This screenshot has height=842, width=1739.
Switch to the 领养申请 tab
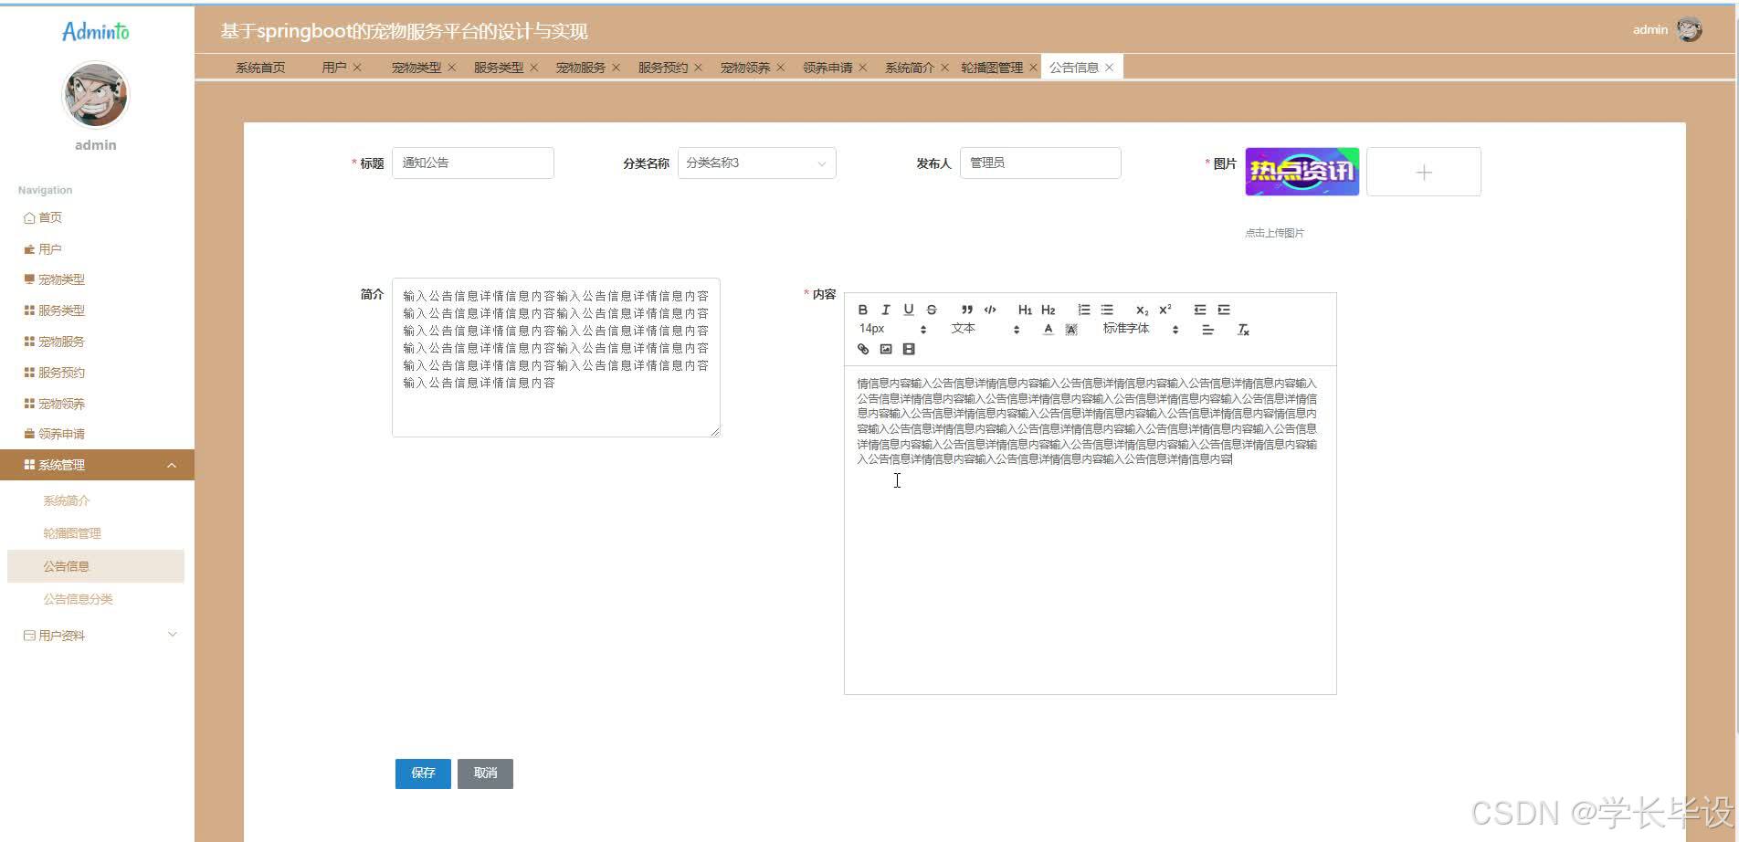827,68
